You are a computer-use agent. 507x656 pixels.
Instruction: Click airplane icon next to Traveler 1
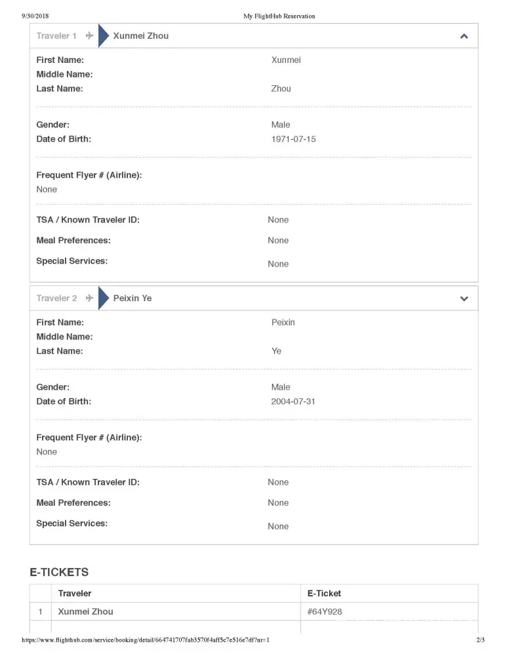(90, 36)
